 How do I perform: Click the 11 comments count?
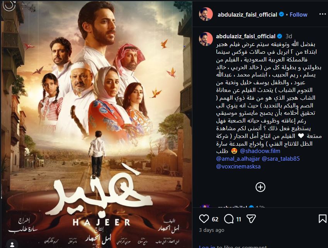pos(239,219)
